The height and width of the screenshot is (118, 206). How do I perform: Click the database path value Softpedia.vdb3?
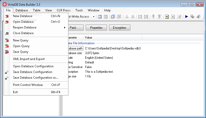point(113,48)
